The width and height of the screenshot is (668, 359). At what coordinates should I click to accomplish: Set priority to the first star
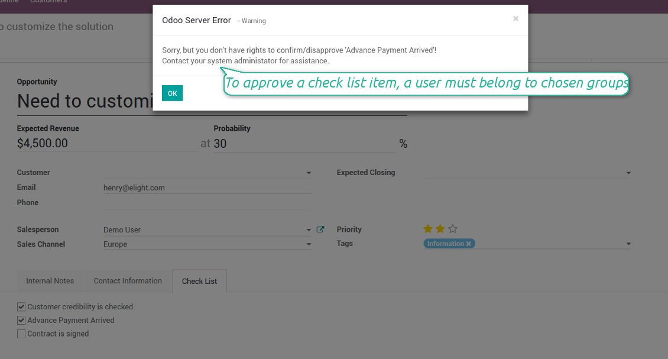point(428,229)
